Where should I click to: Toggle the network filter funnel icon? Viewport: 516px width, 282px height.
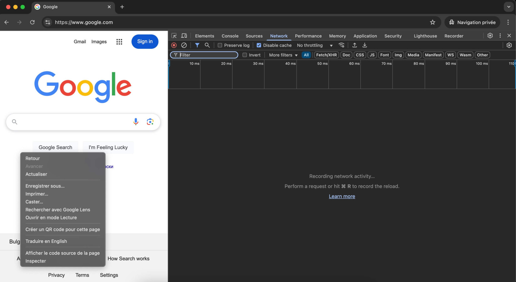tap(197, 45)
